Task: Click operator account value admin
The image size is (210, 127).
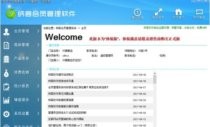Action: click(66, 55)
